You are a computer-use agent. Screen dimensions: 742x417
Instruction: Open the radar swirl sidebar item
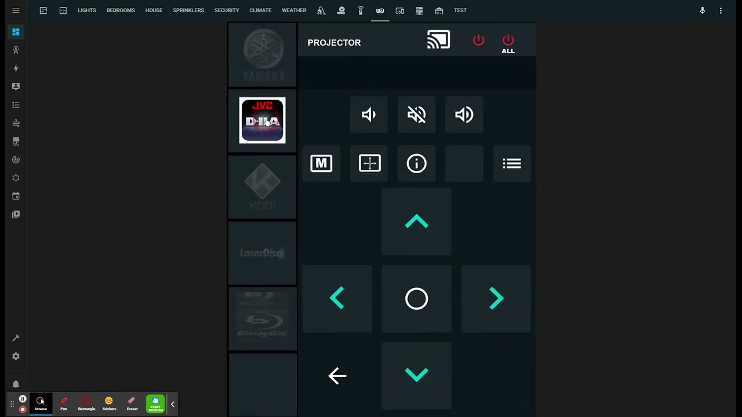(16, 159)
